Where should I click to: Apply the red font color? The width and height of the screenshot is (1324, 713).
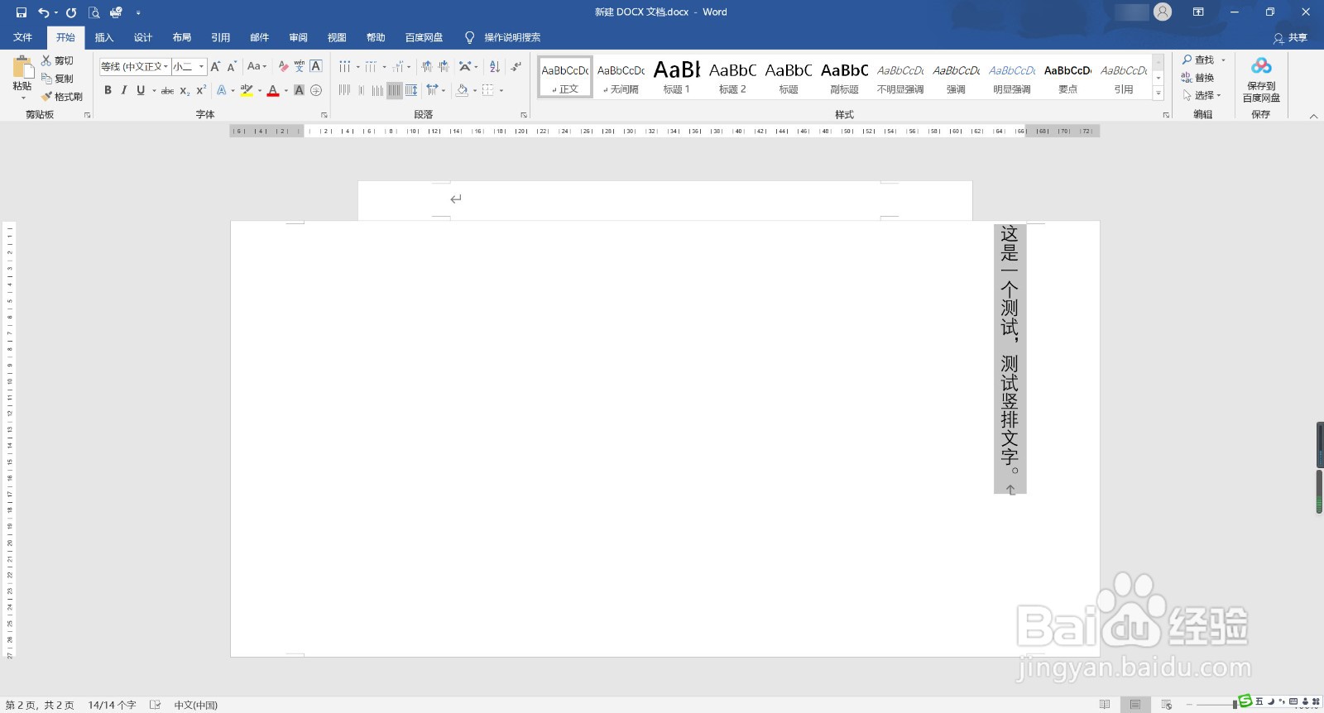[273, 90]
